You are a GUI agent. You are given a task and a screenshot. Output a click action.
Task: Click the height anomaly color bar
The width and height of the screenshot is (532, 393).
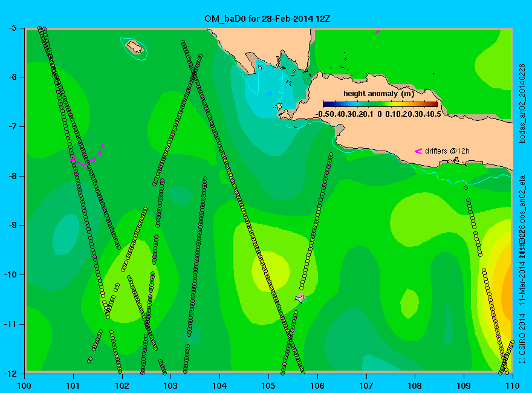[x=380, y=104]
